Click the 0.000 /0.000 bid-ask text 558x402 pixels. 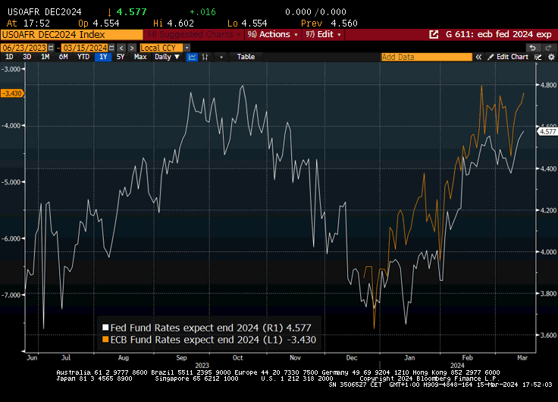(x=315, y=12)
